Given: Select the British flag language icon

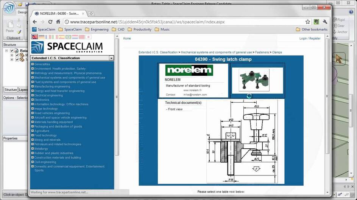Looking at the screenshot, I should pyautogui.click(x=34, y=37).
